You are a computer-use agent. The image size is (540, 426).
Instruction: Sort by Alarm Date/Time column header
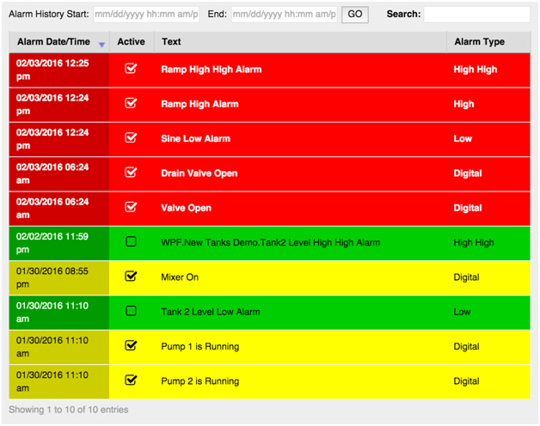(x=59, y=42)
